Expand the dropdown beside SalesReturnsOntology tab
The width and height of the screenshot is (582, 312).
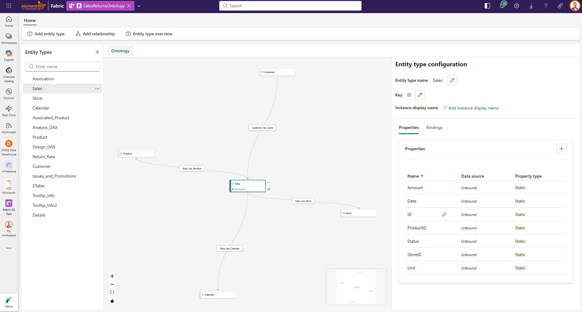click(x=139, y=6)
